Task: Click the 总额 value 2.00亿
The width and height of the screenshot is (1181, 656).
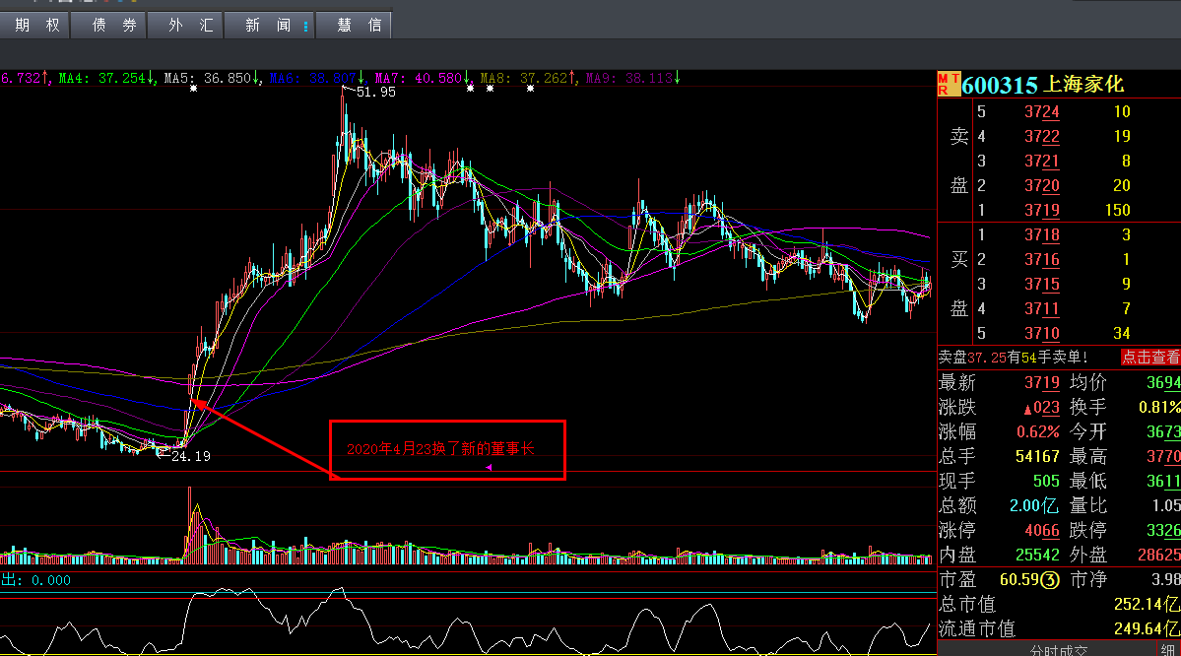Action: tap(1034, 506)
